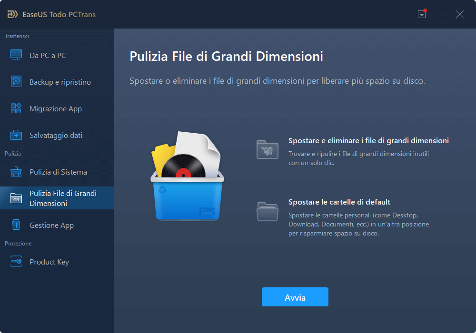Viewport: 476px width, 333px height.
Task: Open Gestione App
Action: [x=57, y=225]
